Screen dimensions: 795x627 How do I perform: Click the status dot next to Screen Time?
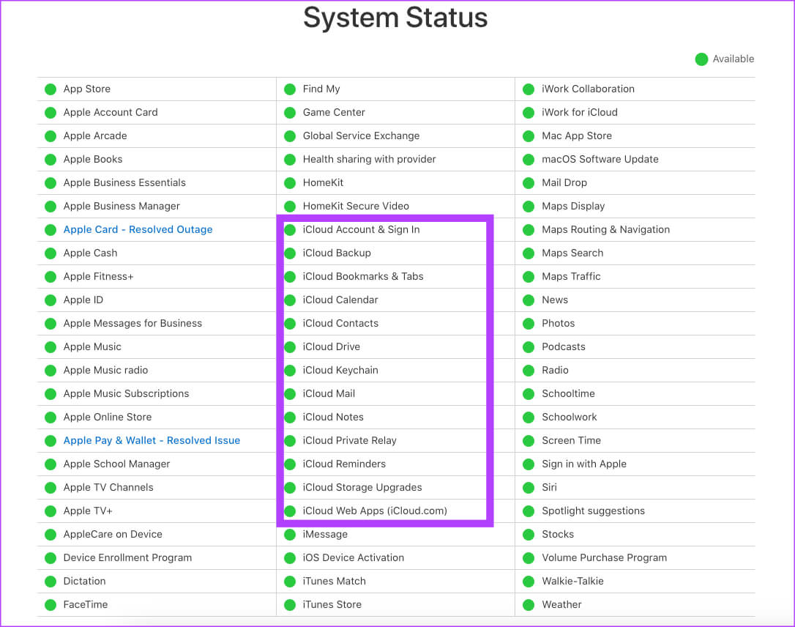click(529, 441)
